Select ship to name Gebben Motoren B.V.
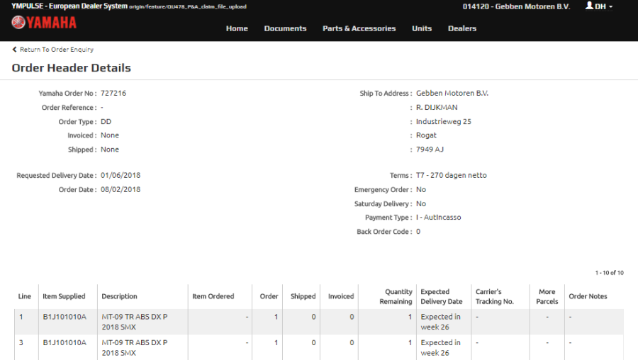 click(x=452, y=93)
